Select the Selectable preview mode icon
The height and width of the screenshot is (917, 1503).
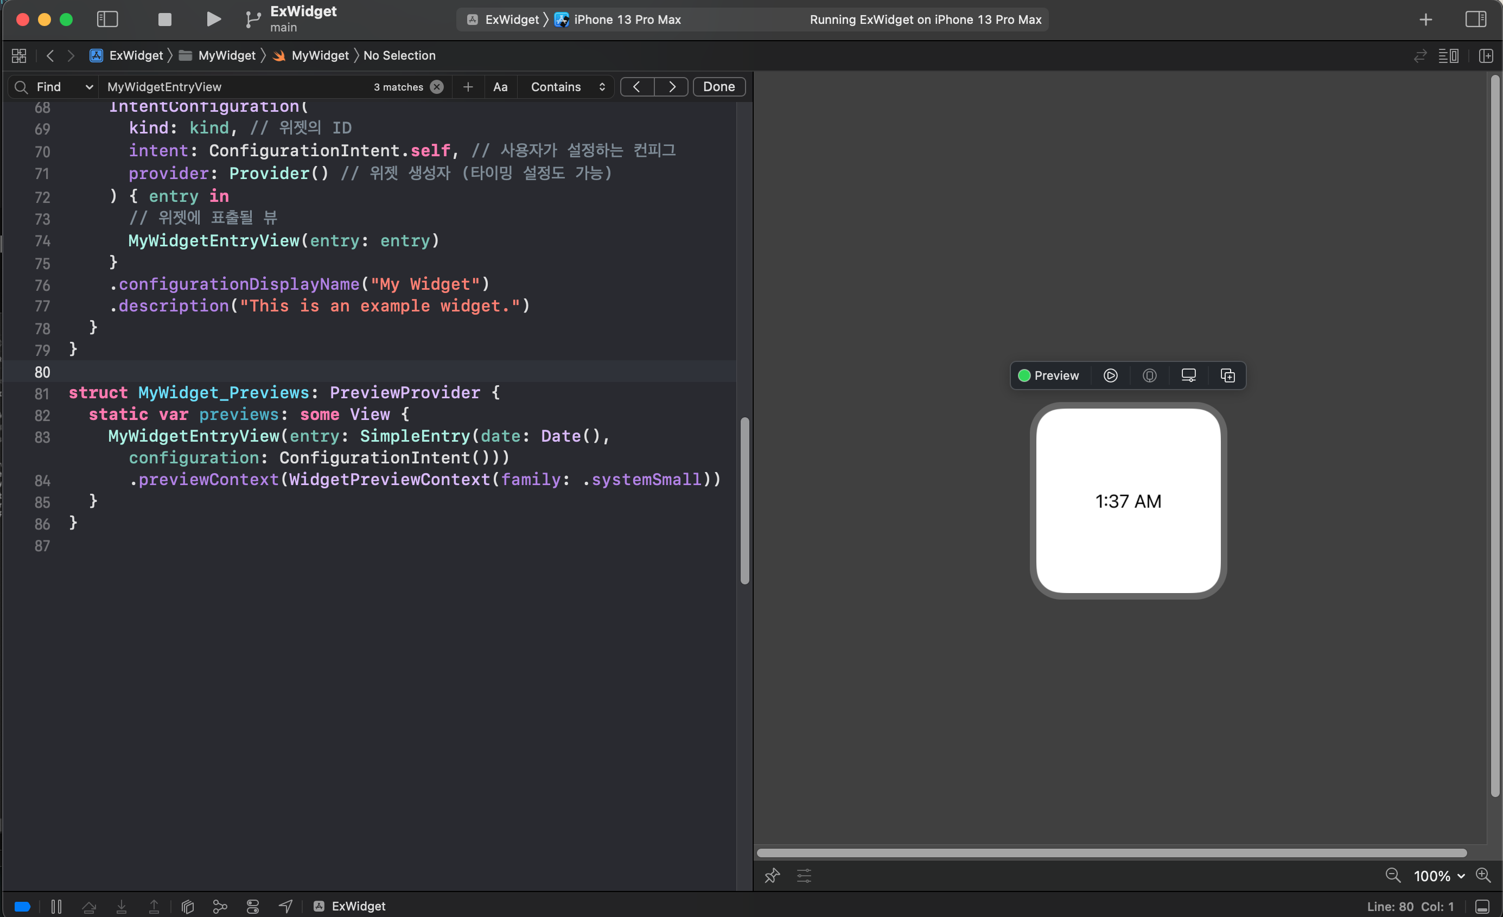[1149, 376]
